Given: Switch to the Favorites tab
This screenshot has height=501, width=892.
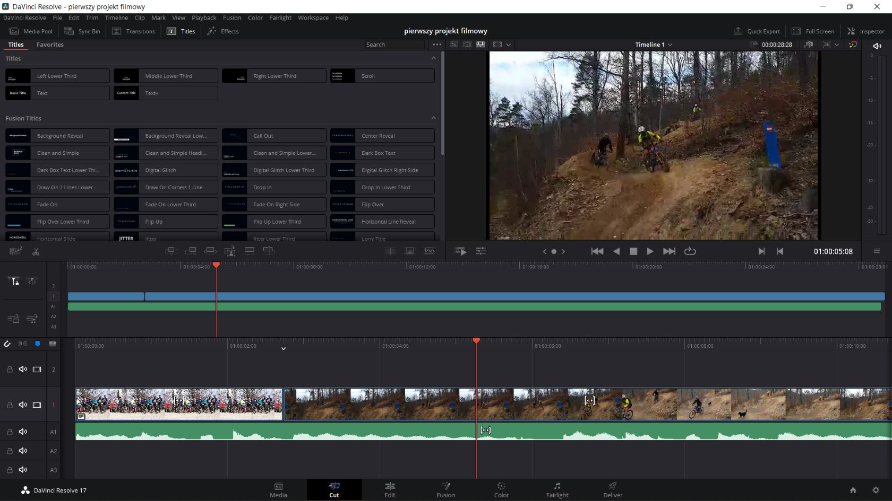Looking at the screenshot, I should coord(49,45).
